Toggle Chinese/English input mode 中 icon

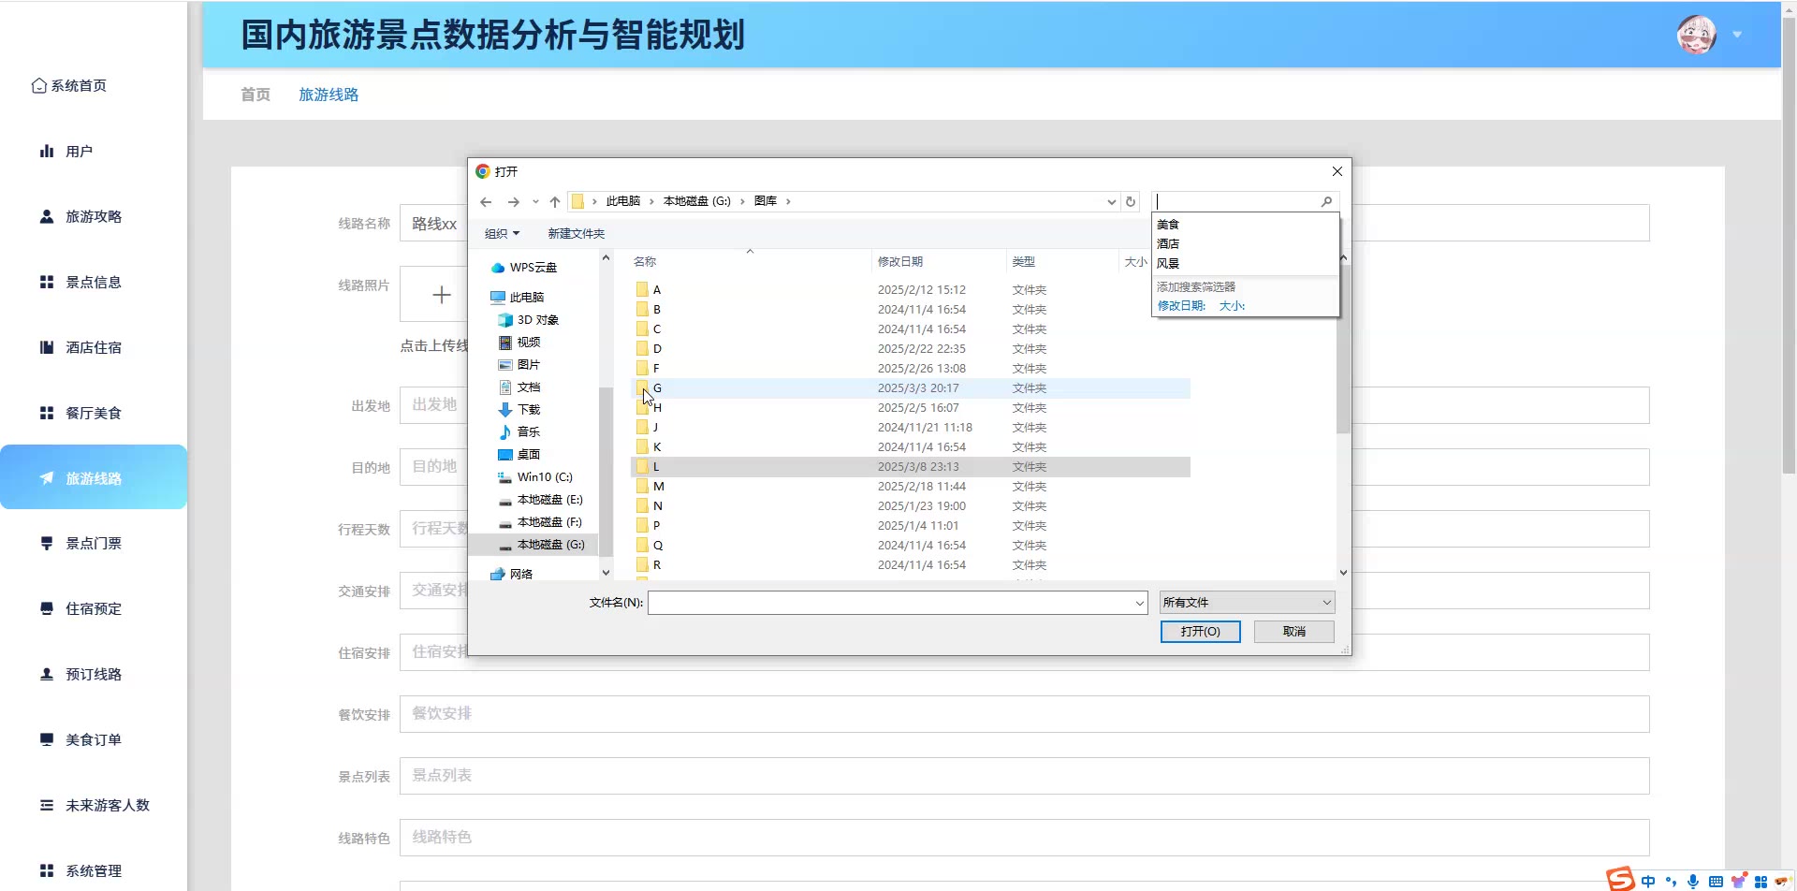[1648, 882]
